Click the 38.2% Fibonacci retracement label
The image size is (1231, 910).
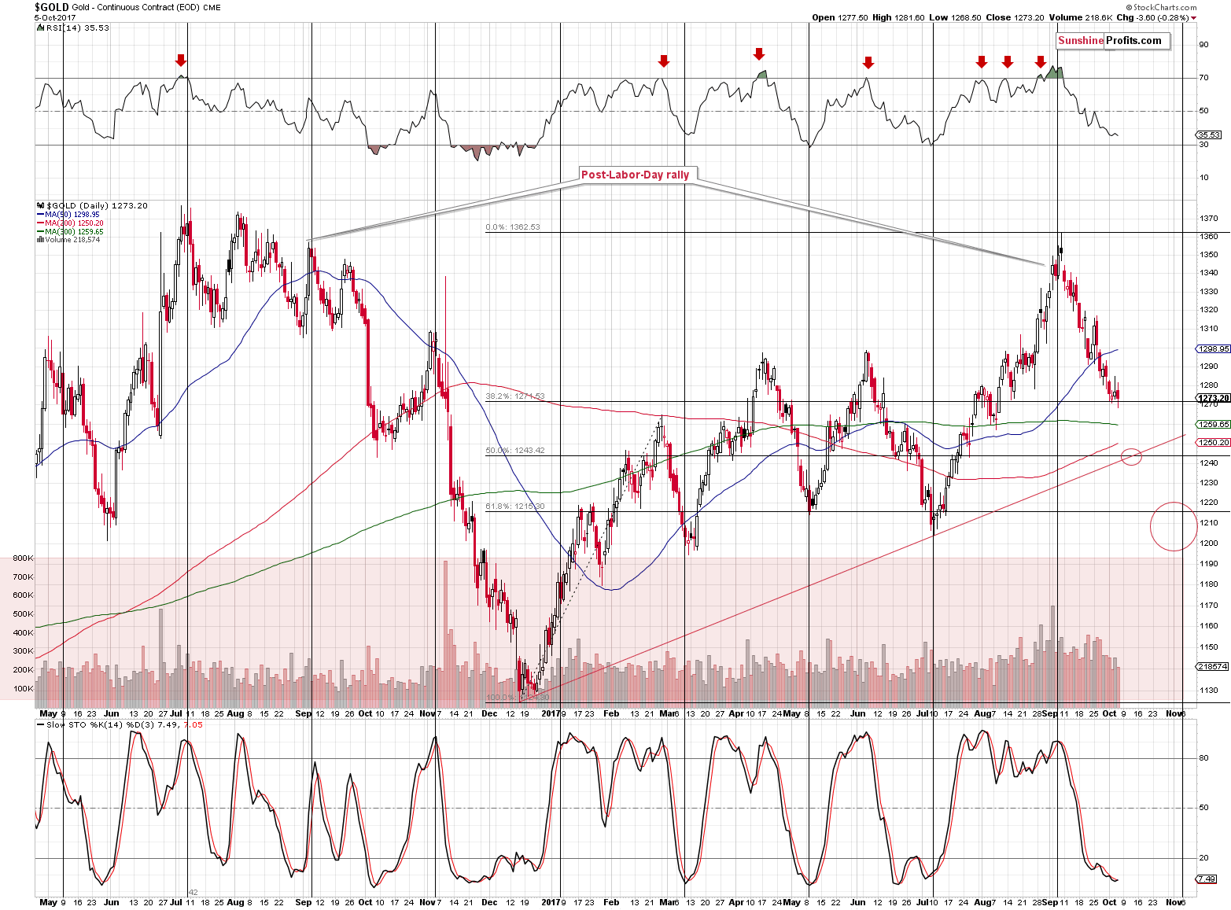(x=514, y=396)
